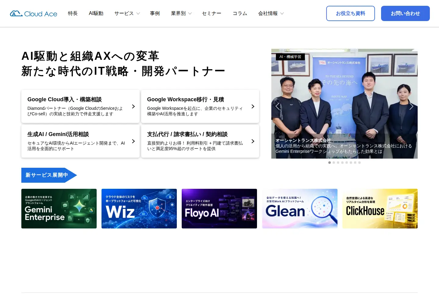Open the Wiz service banner

click(139, 209)
